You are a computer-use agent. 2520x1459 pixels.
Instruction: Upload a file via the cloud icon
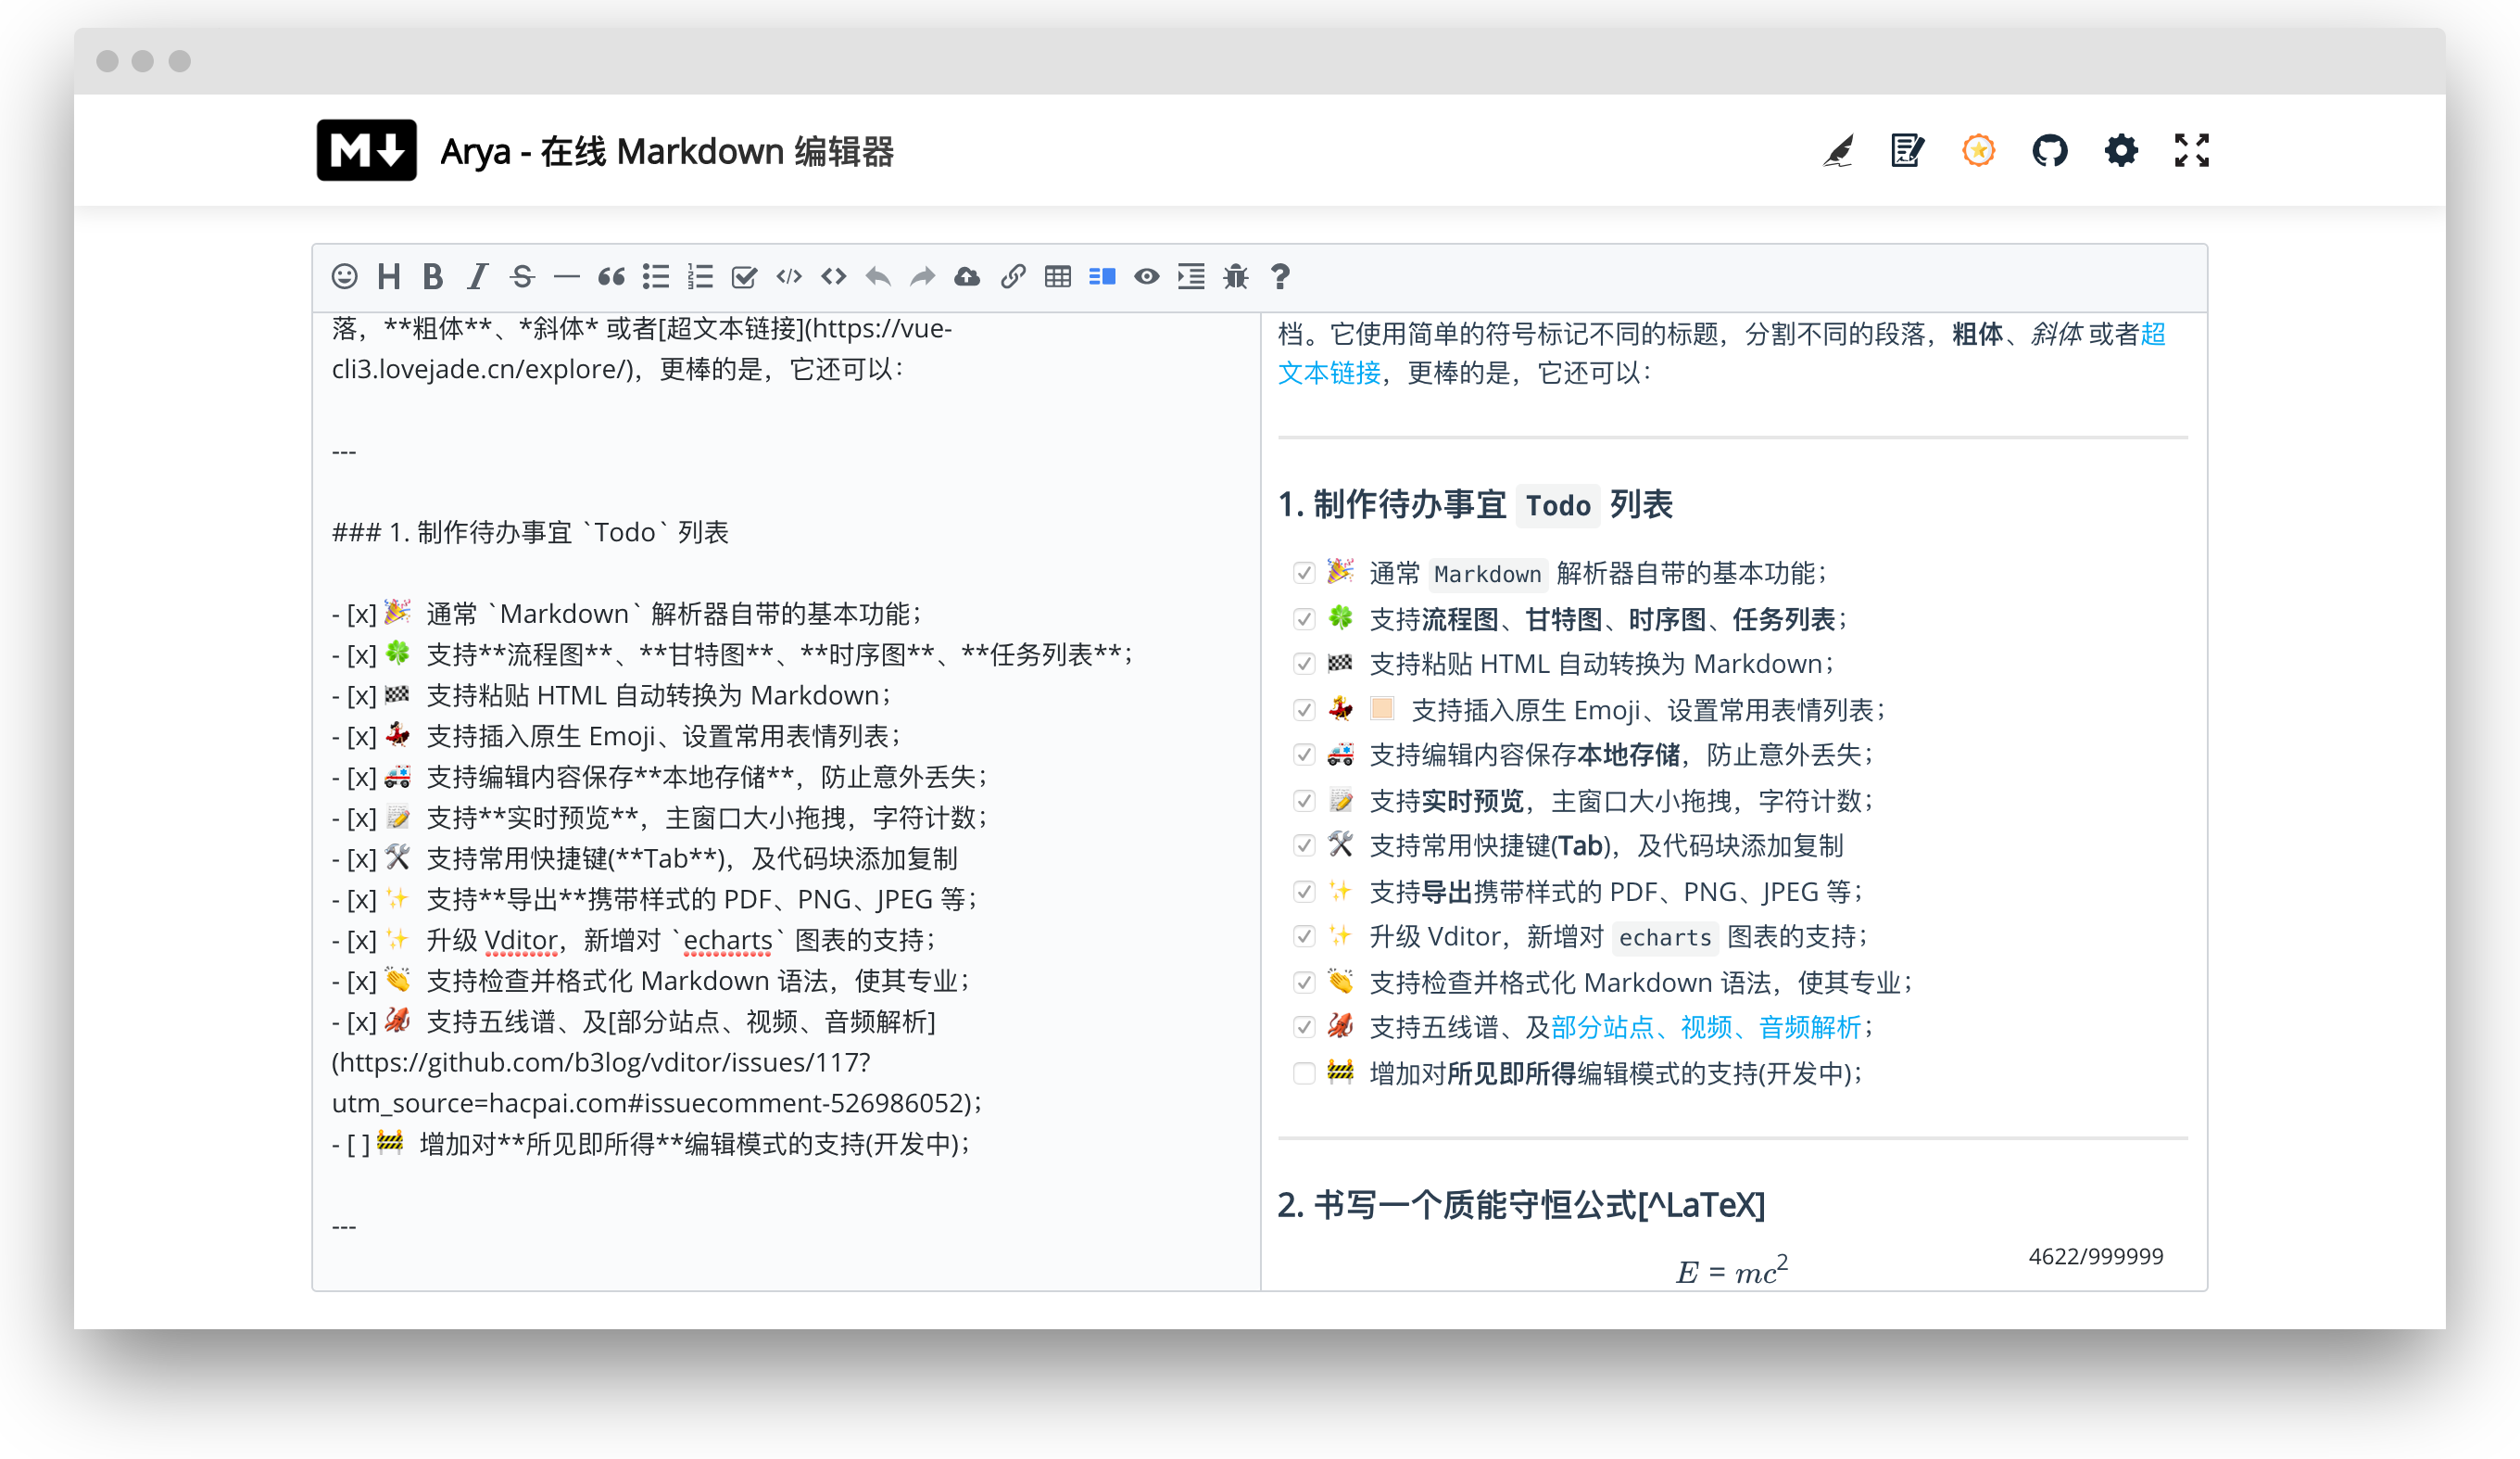pos(966,276)
